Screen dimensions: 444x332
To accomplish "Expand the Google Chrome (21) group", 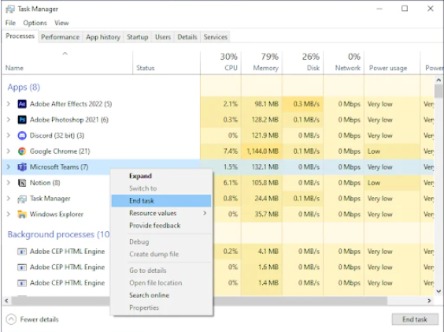I will pos(9,151).
